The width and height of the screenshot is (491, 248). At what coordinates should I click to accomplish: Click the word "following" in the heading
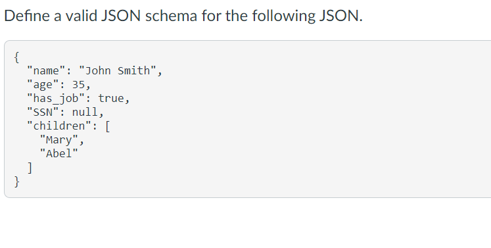[x=283, y=15]
